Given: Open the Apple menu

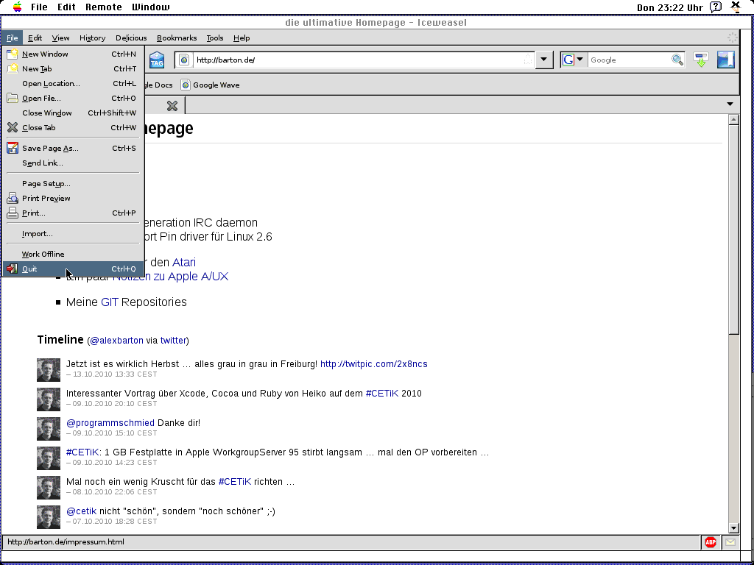Looking at the screenshot, I should tap(18, 7).
